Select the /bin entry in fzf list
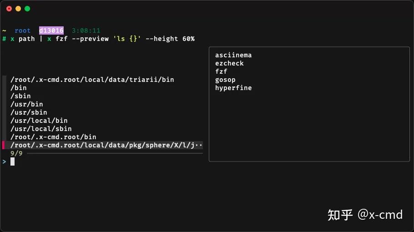Image resolution: width=414 pixels, height=232 pixels. (19, 88)
